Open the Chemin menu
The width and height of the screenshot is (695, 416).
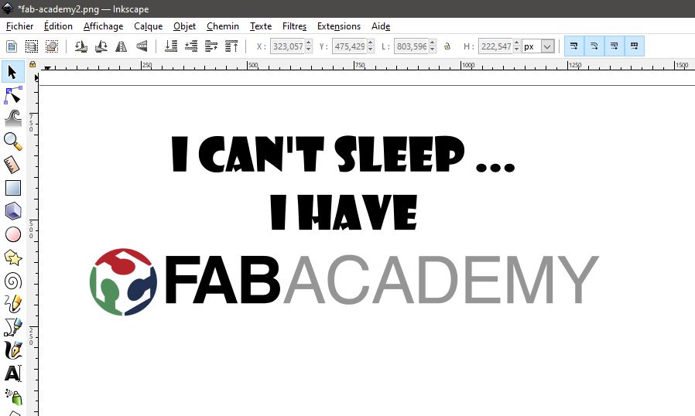pos(222,26)
